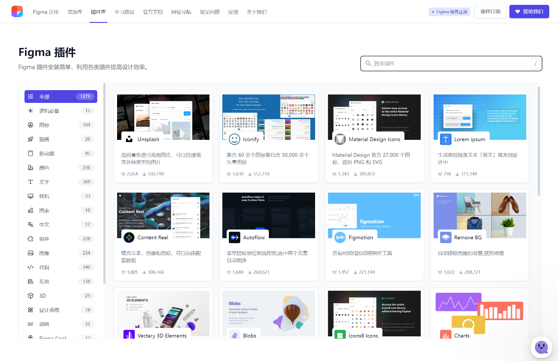Open the purple chat mascot widget
The image size is (558, 361).
pos(541,347)
